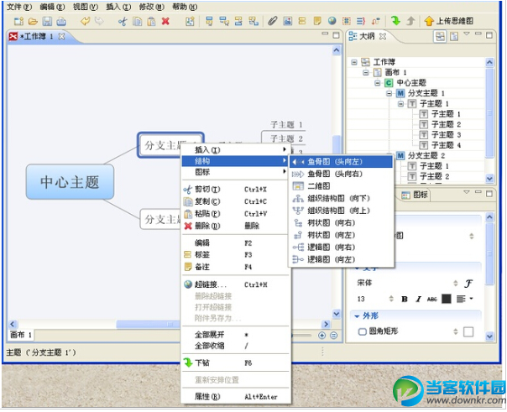Click the 上传思维图 upload button
Image resolution: width=507 pixels, height=412 pixels.
[x=448, y=21]
